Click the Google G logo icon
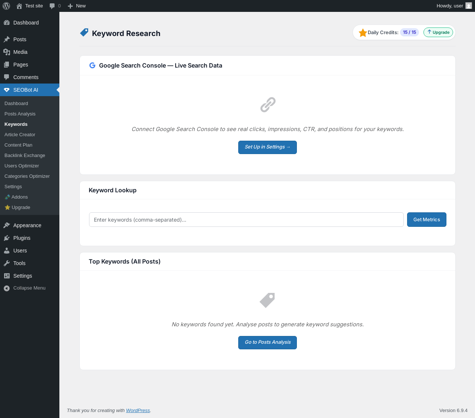This screenshot has height=418, width=475. [92, 65]
